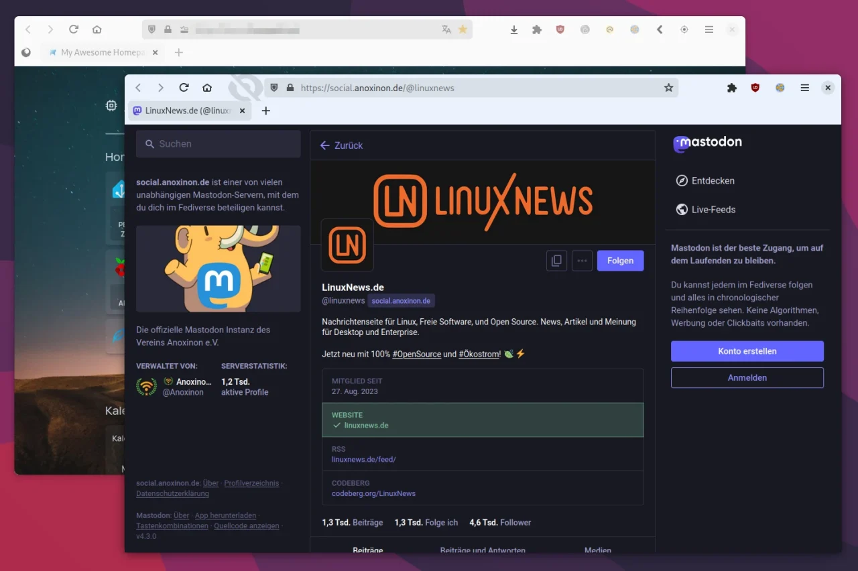Open downloads in back browser window

click(514, 29)
